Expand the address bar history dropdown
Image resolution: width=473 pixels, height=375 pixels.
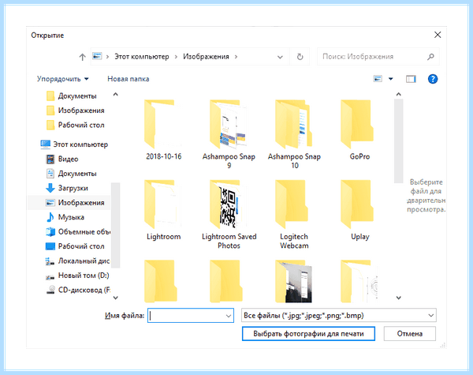(x=280, y=57)
